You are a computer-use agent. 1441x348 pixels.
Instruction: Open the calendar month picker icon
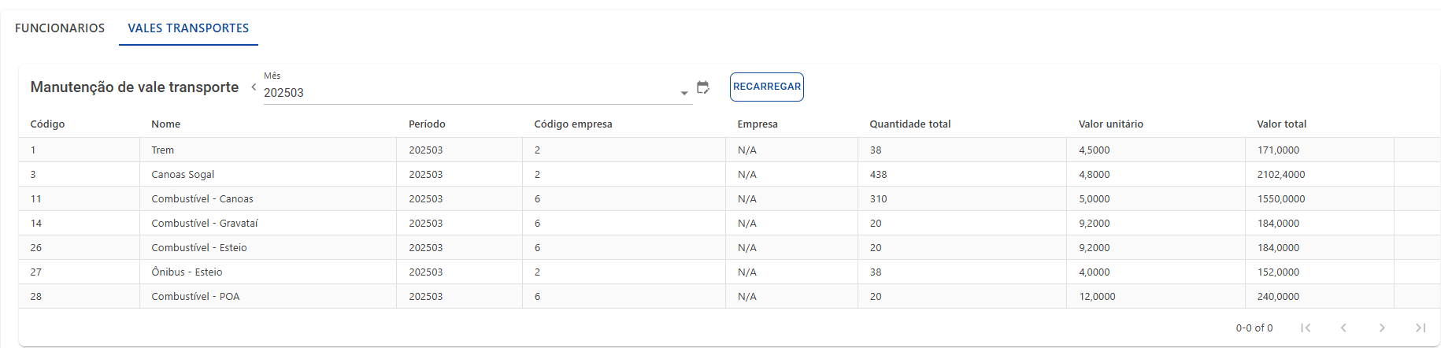pos(703,87)
